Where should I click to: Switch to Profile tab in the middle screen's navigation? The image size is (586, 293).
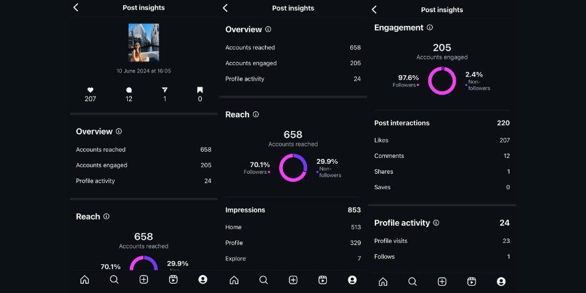pos(352,280)
